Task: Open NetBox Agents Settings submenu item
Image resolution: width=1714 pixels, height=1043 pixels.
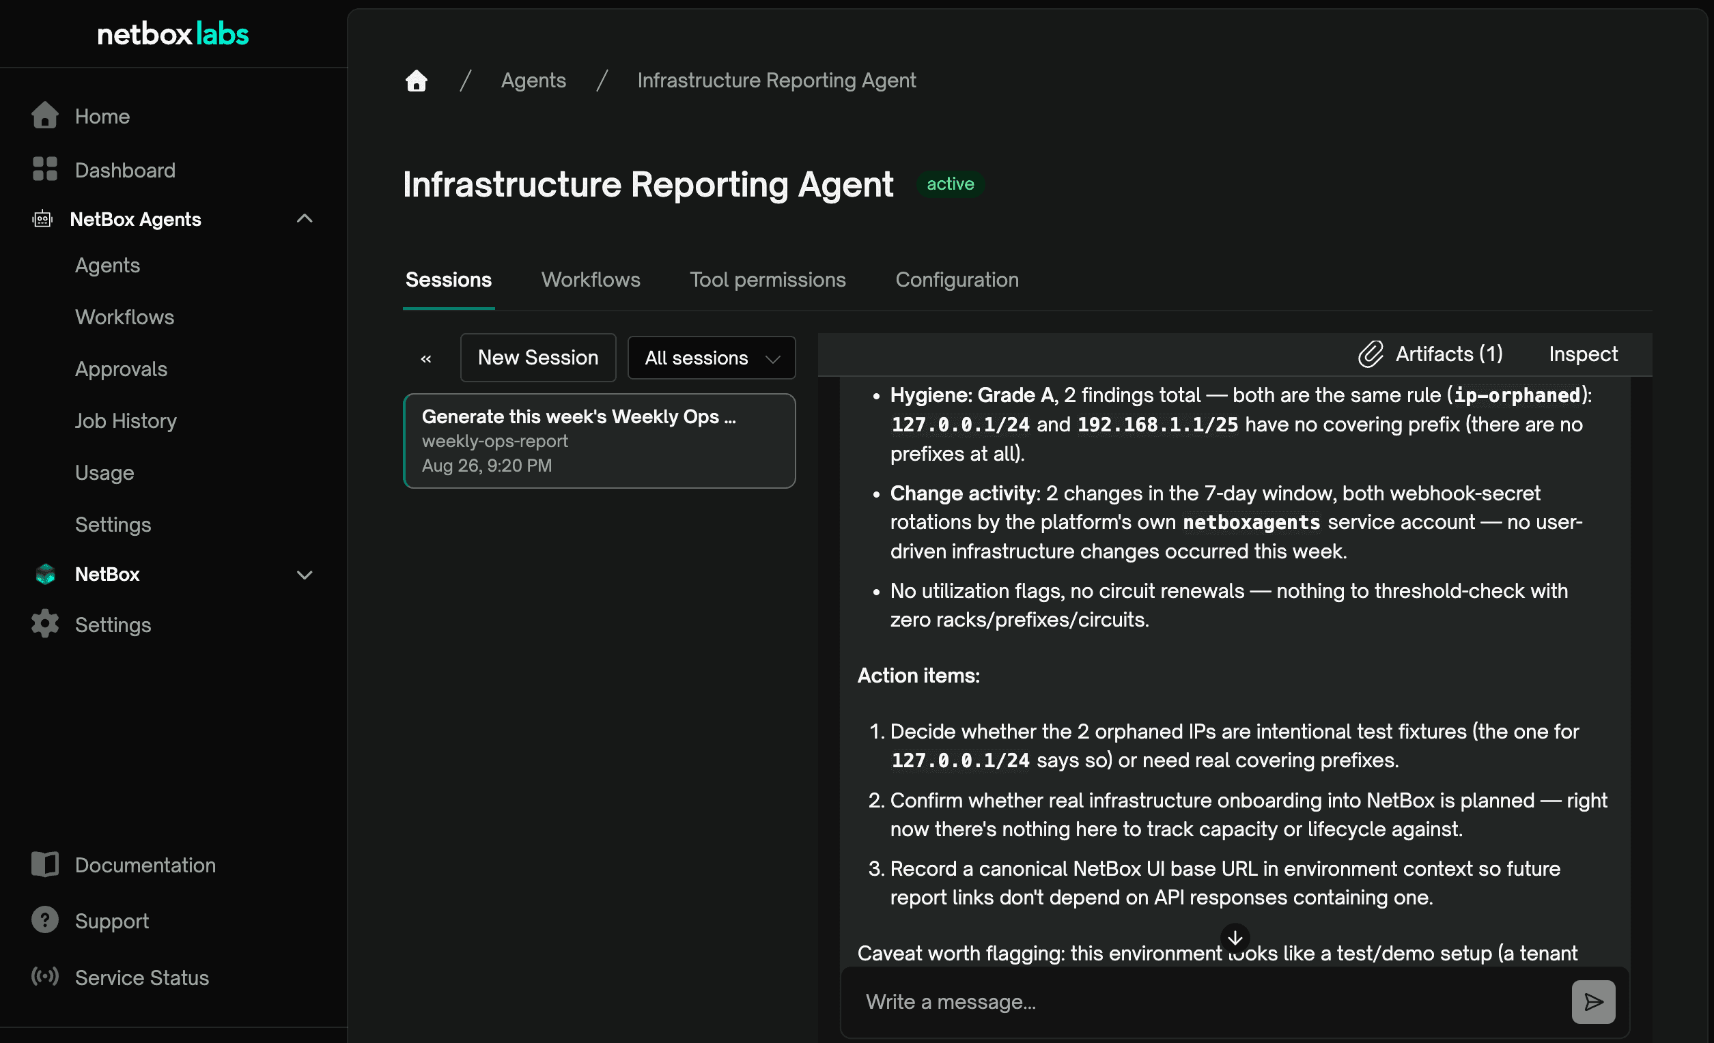Action: point(113,524)
